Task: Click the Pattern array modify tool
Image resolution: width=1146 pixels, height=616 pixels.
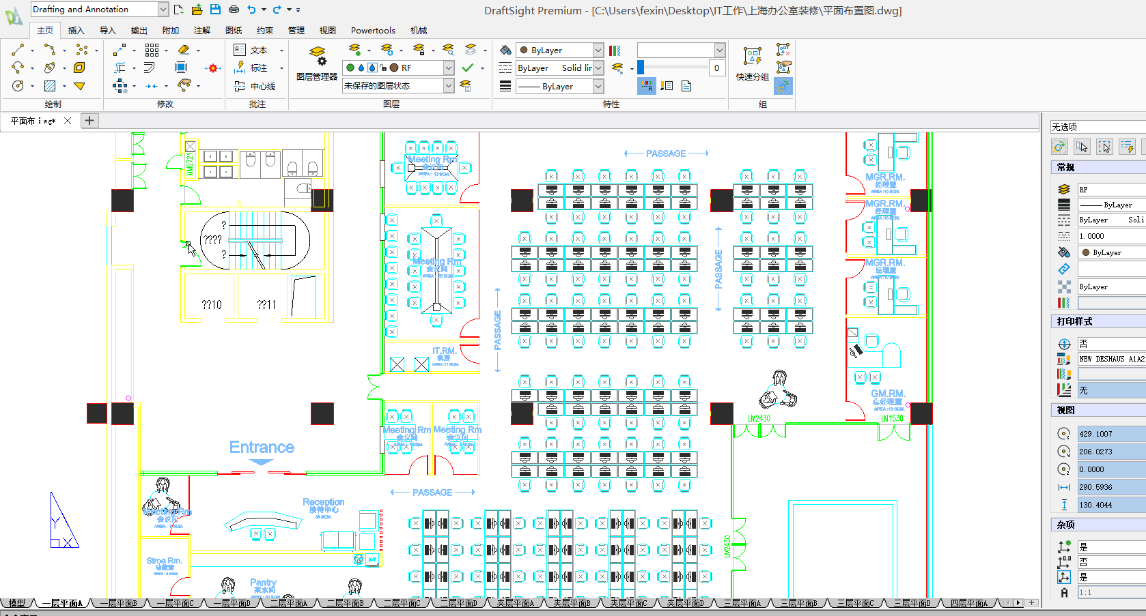Action: tap(152, 50)
